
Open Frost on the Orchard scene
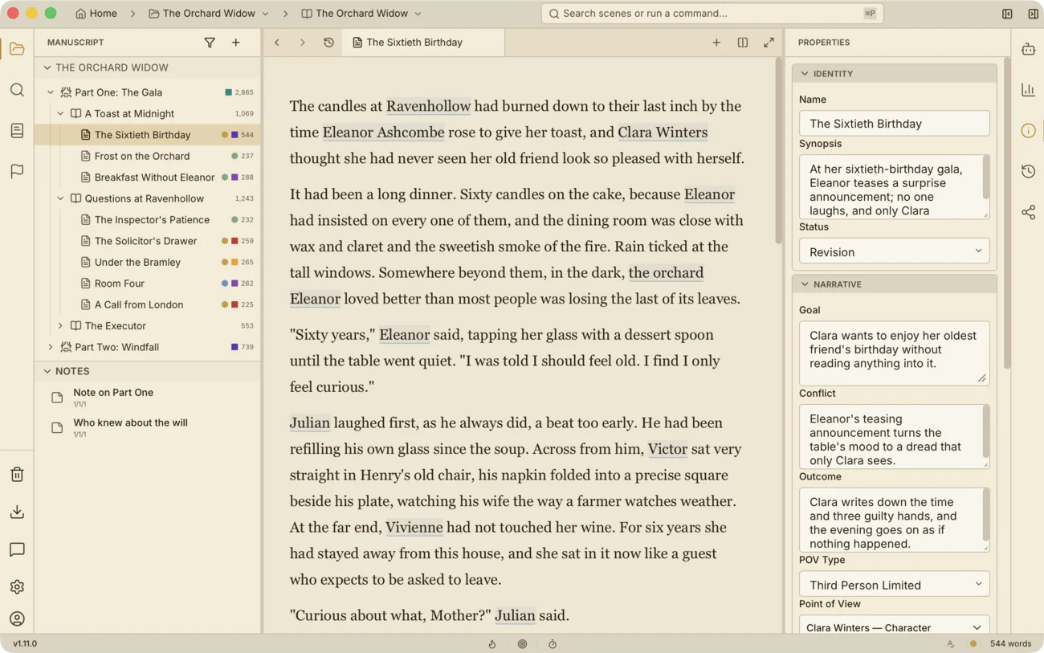[142, 156]
